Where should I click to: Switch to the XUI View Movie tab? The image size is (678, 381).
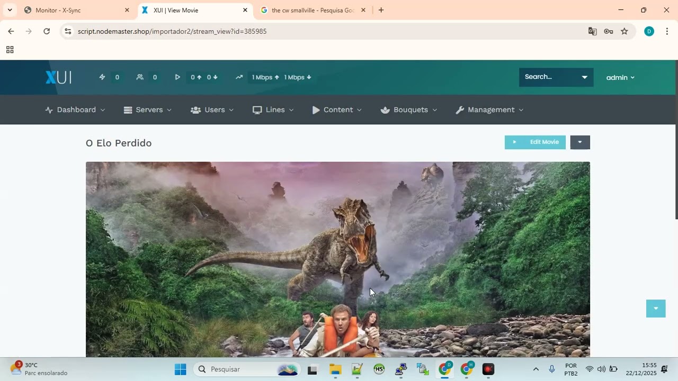pos(193,10)
